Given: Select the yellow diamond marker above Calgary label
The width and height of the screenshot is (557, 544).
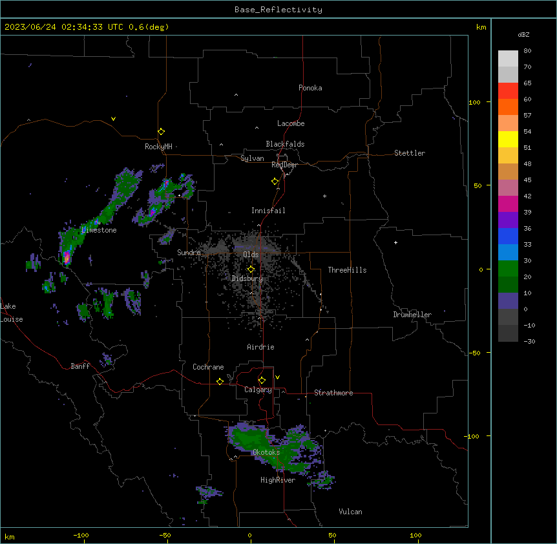Looking at the screenshot, I should [262, 381].
